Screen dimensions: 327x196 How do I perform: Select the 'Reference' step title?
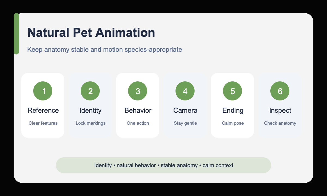tap(43, 110)
